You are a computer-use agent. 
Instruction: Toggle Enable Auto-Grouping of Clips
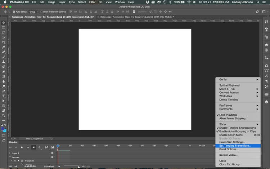tap(238, 131)
